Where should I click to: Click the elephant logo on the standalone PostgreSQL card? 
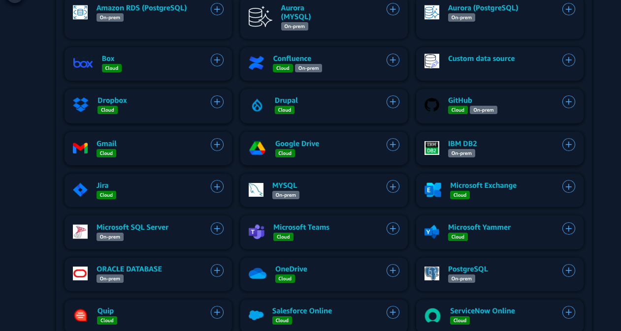click(x=432, y=273)
